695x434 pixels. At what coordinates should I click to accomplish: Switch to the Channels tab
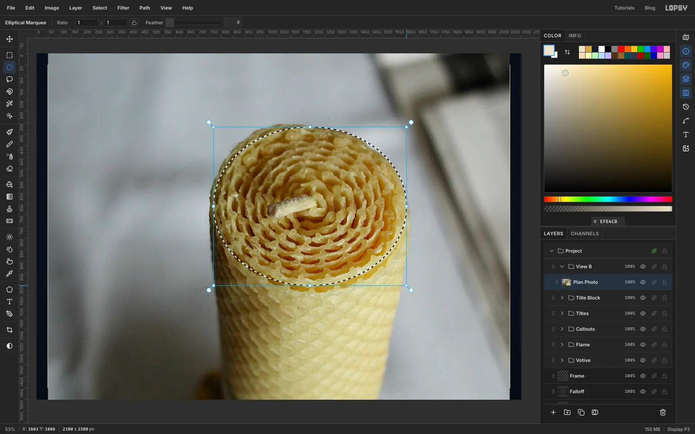(x=585, y=233)
